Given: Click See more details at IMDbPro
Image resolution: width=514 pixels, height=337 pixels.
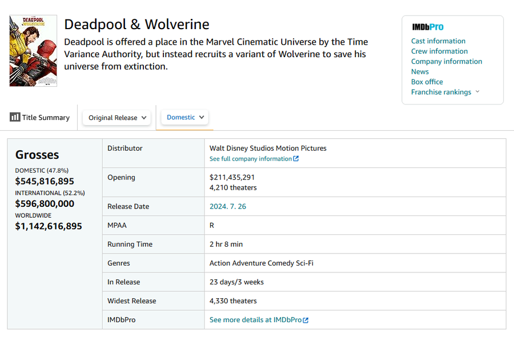Looking at the screenshot, I should point(255,320).
